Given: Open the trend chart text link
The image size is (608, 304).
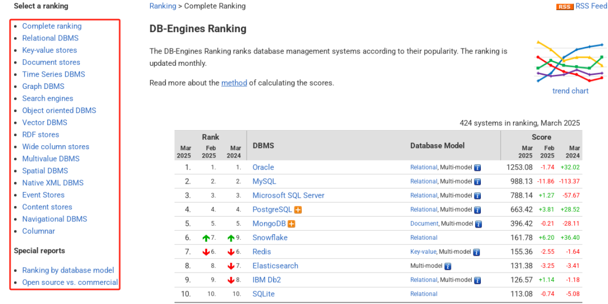Looking at the screenshot, I should click(570, 91).
